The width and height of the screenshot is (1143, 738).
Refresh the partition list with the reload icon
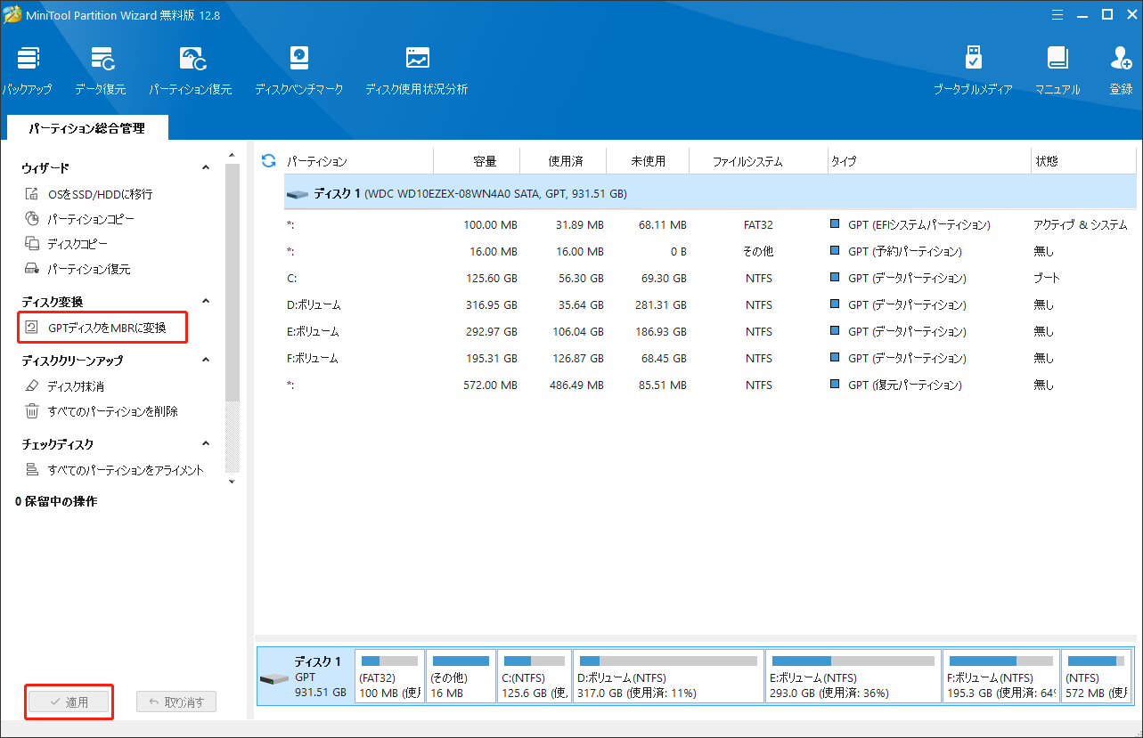(x=268, y=161)
